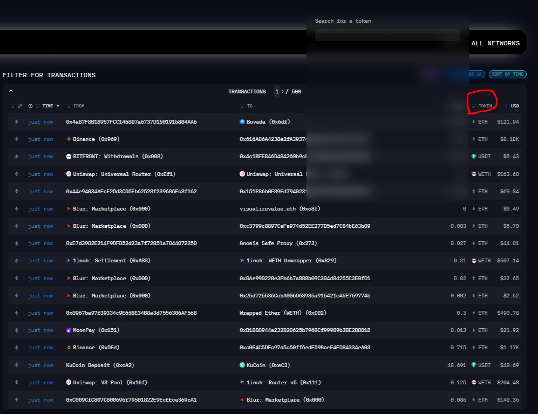This screenshot has width=538, height=414.
Task: Open the Wrapped Ether (WETH) (0xC02) link
Action: tap(283, 313)
